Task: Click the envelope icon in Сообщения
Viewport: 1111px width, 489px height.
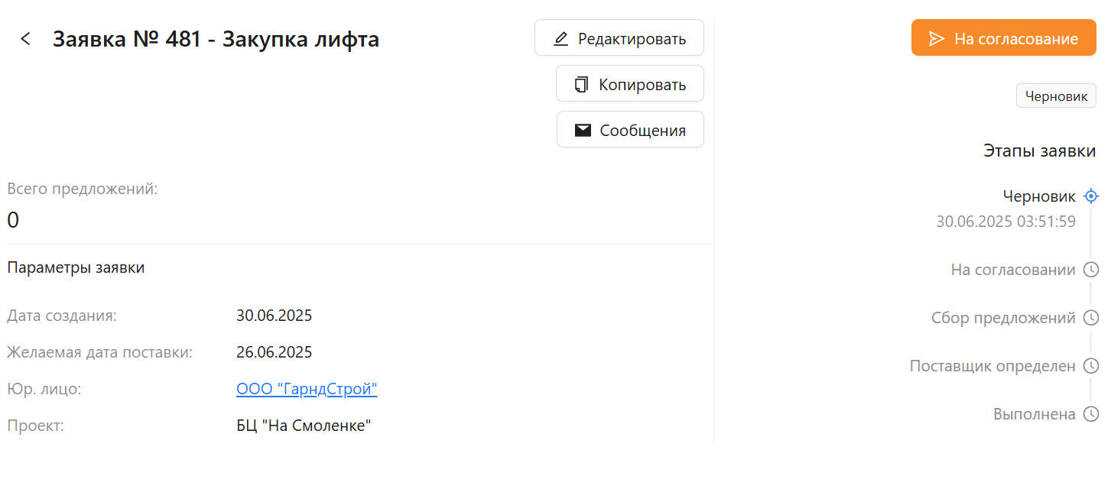Action: 583,130
